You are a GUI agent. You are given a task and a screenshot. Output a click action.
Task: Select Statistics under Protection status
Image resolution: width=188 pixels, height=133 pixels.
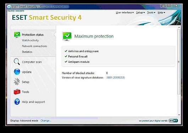tap(27, 52)
